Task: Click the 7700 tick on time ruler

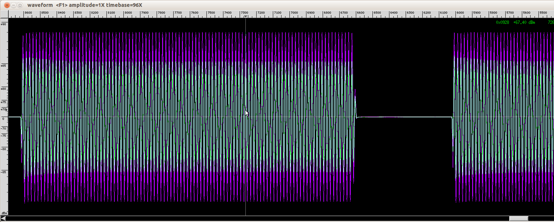Action: (x=178, y=13)
